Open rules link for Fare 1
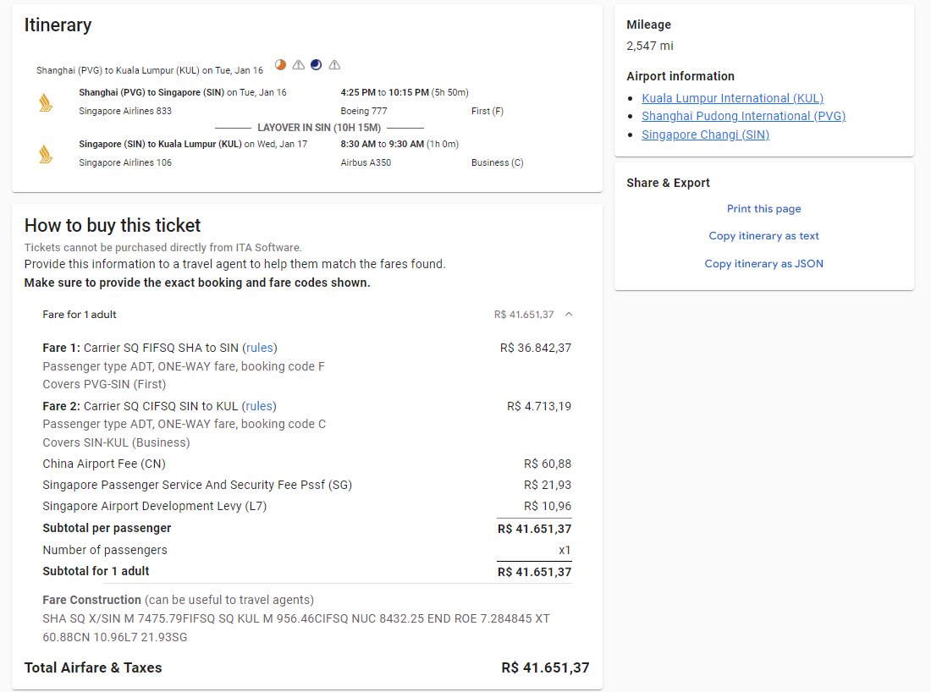The width and height of the screenshot is (931, 692). click(x=260, y=348)
